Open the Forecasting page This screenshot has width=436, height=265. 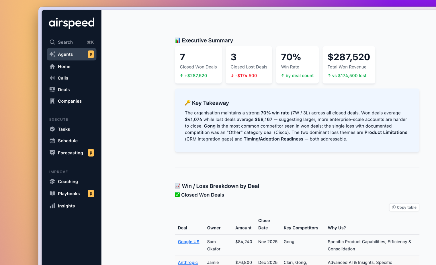[x=71, y=153]
